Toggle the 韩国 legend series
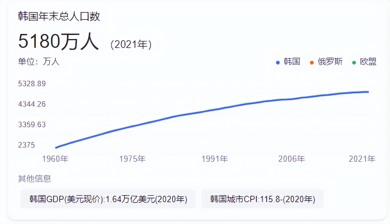The image size is (390, 224). point(288,62)
